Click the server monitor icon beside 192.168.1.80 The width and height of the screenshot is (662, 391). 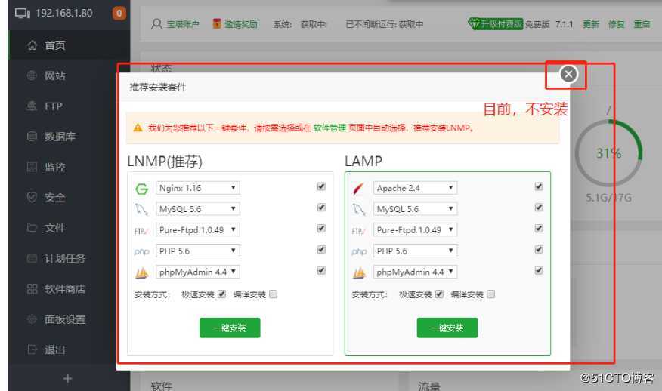click(23, 13)
